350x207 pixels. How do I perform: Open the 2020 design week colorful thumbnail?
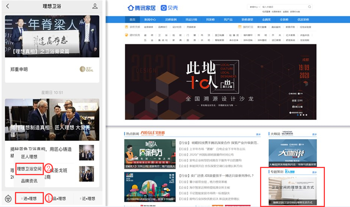[x=150, y=187]
